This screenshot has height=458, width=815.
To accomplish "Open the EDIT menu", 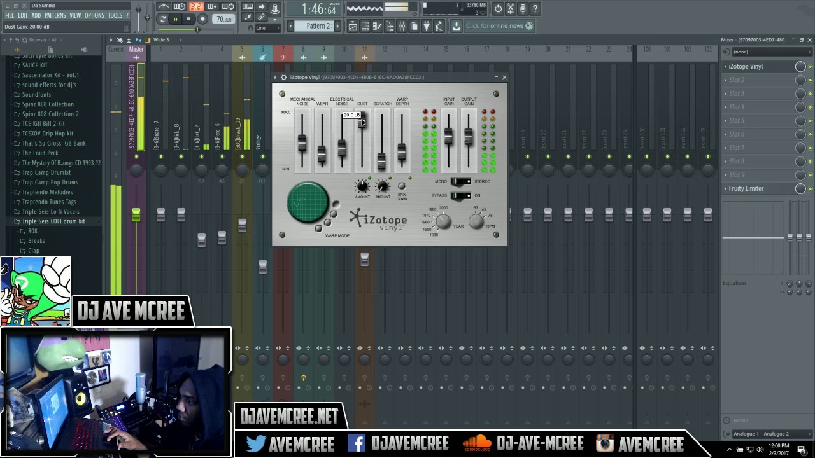I will tap(23, 15).
